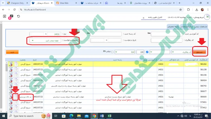Open the Chrome downloads icon
Image resolution: width=211 pixels, height=119 pixels.
195,9
